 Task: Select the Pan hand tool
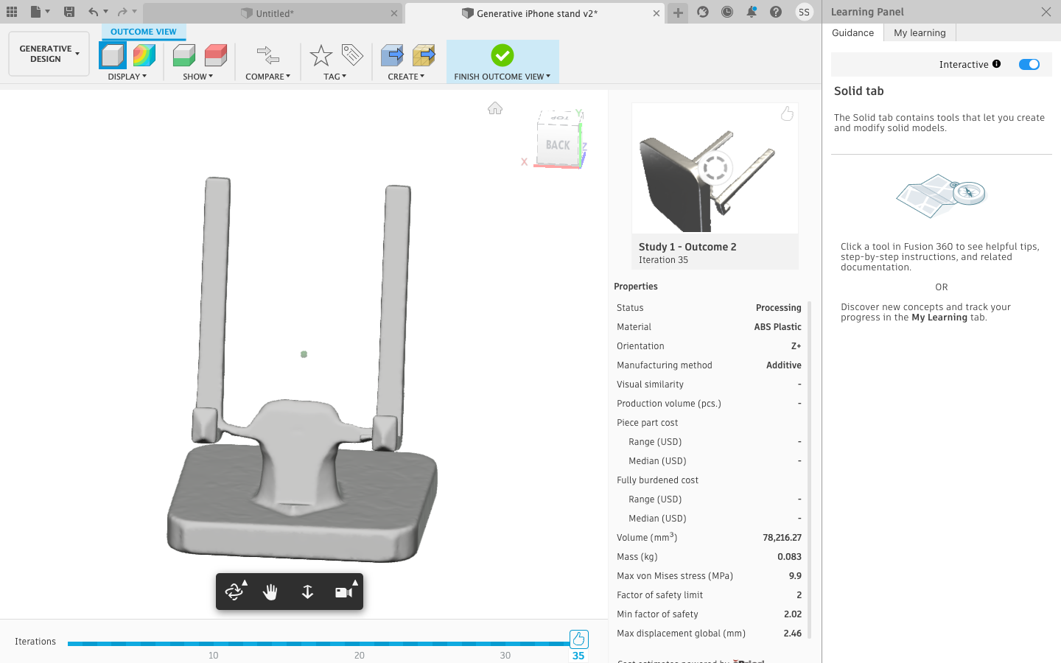[270, 592]
